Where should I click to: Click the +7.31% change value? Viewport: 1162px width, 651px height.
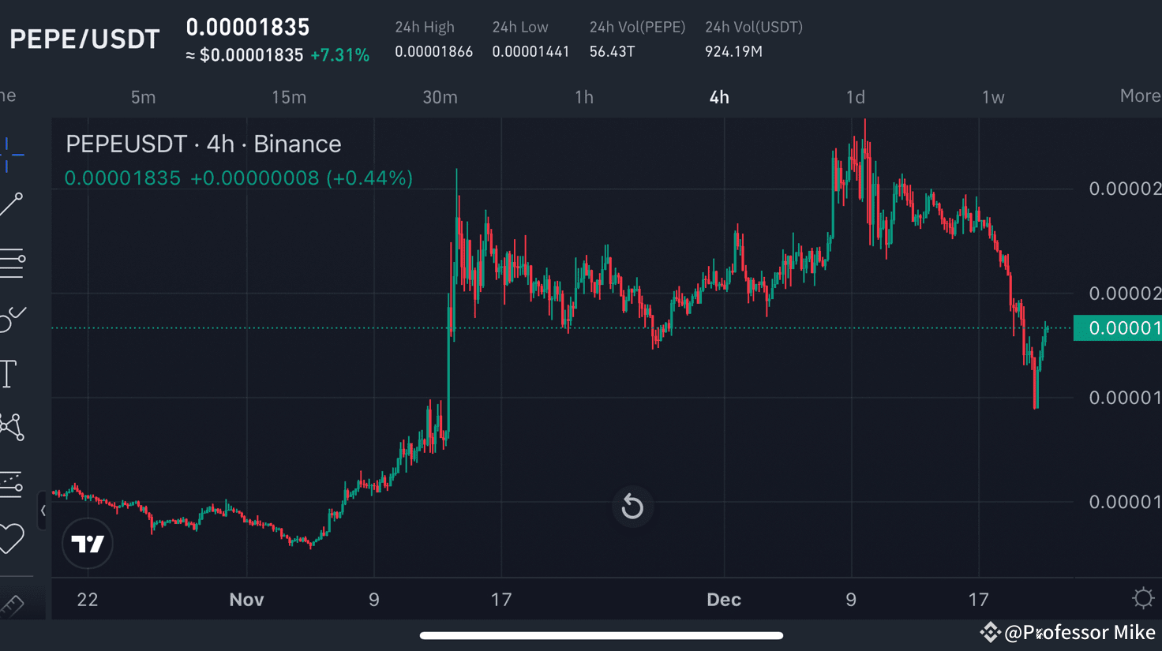click(339, 55)
